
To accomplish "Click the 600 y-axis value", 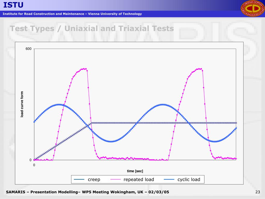I will click(x=28, y=49).
